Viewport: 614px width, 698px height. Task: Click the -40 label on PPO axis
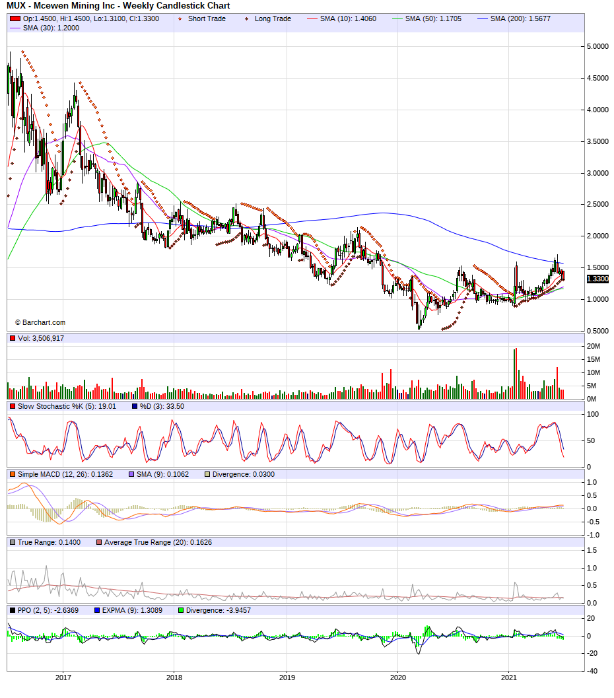(x=592, y=671)
